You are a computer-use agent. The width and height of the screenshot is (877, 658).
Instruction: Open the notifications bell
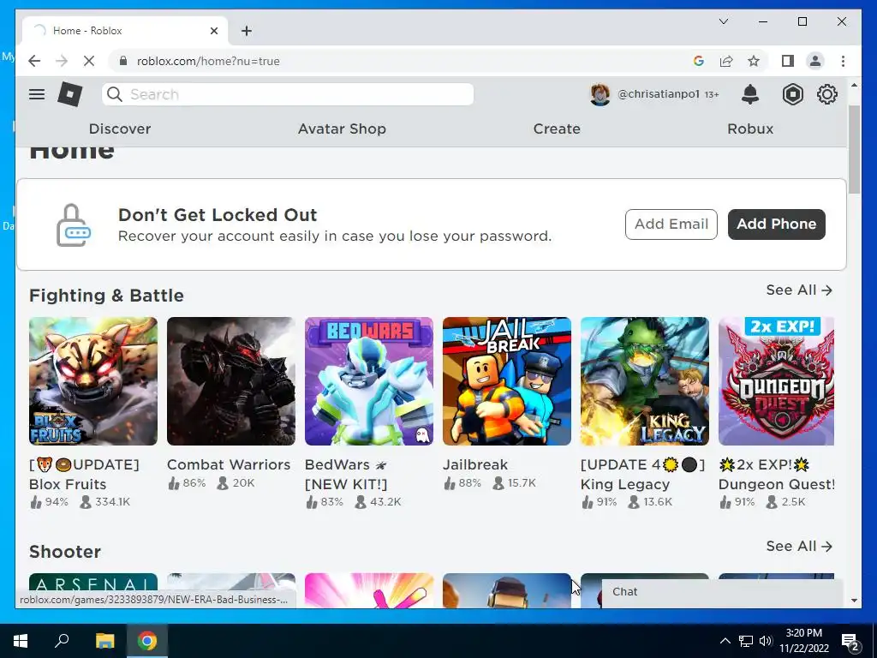pyautogui.click(x=750, y=94)
